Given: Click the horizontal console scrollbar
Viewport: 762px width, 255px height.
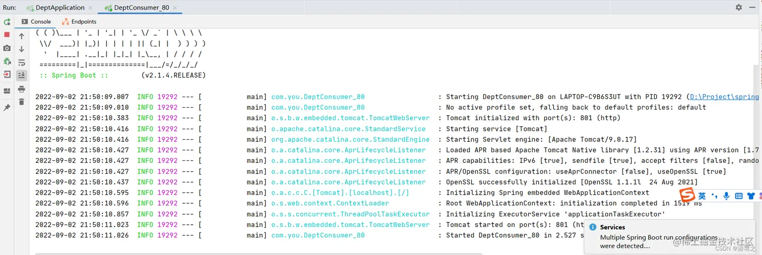Looking at the screenshot, I should click(x=258, y=253).
